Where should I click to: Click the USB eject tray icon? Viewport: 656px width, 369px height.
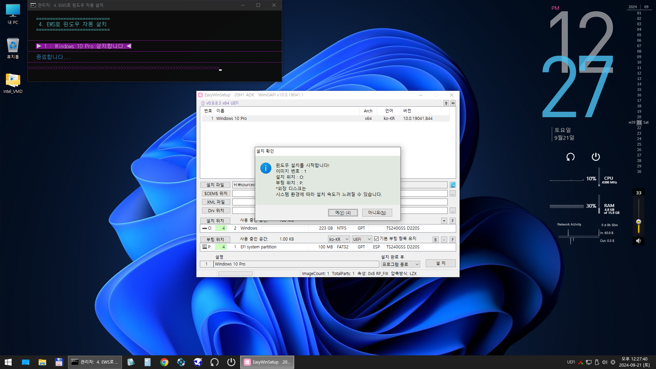click(597, 362)
